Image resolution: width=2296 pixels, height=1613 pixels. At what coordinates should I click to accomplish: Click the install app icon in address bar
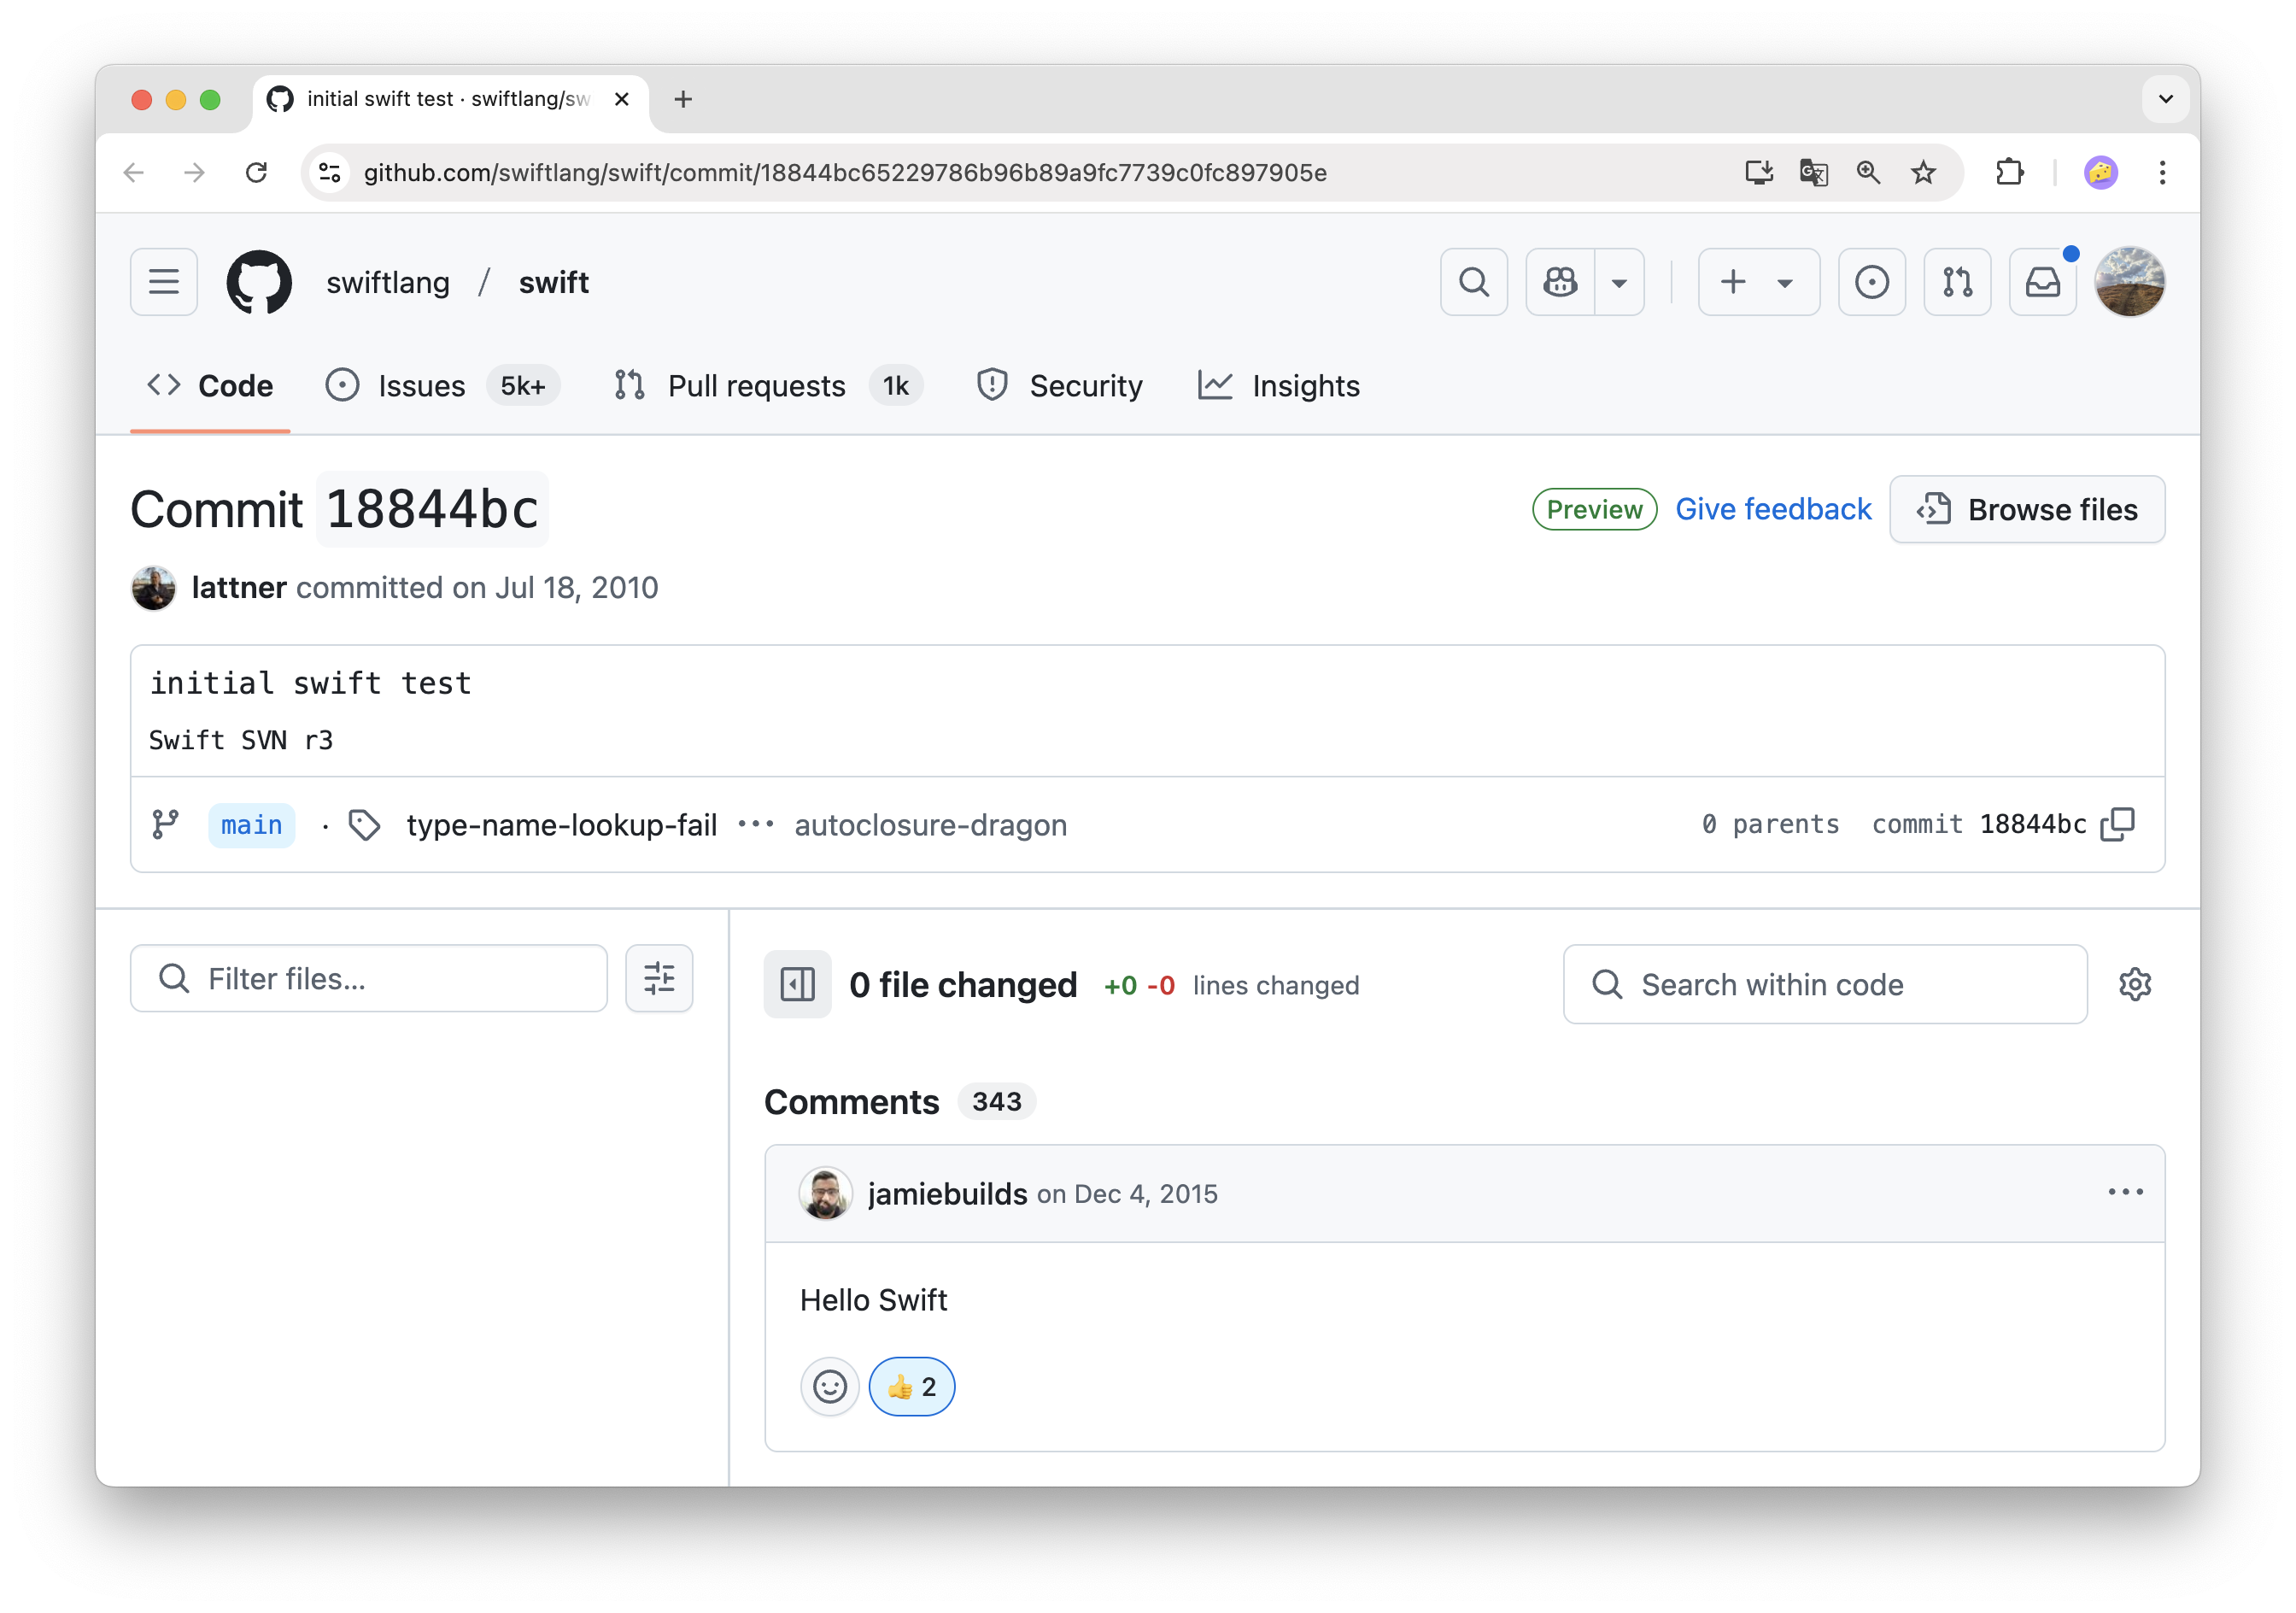(x=1759, y=173)
